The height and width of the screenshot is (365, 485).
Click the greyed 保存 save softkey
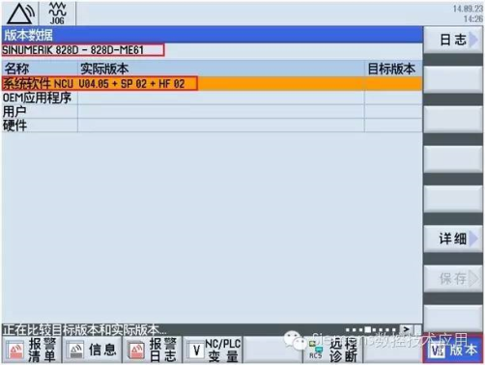[x=453, y=278]
